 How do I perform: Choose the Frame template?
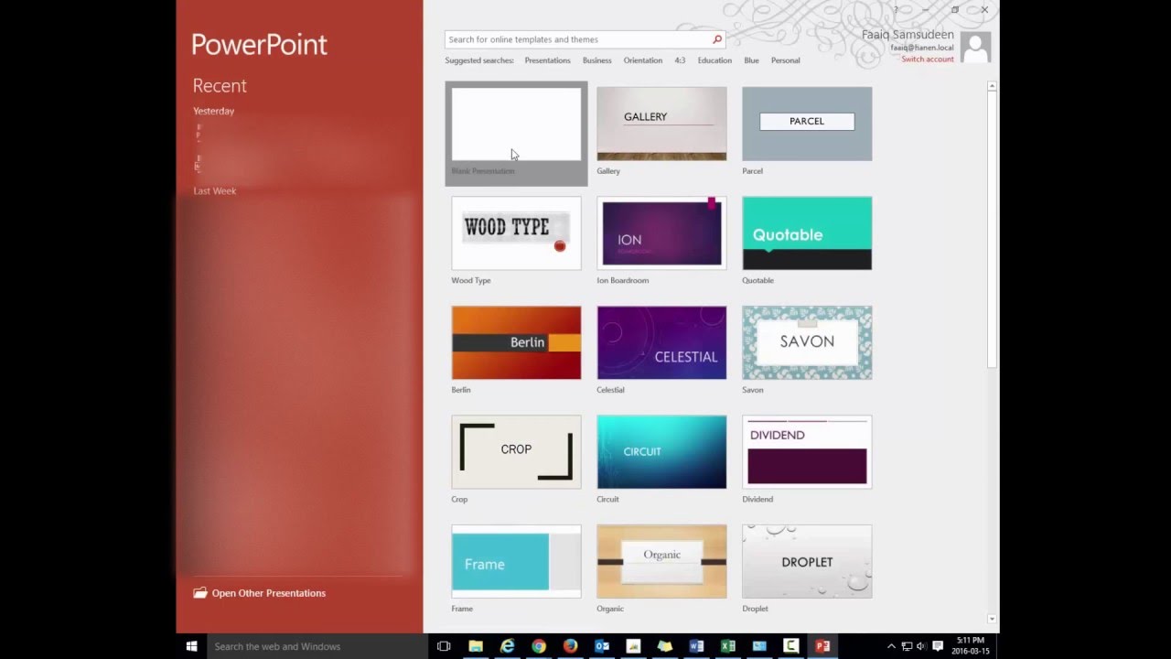516,561
